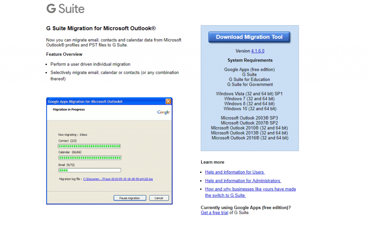Click 'Google Apps (free edition)' requirement line
The height and width of the screenshot is (230, 369).
(x=249, y=69)
